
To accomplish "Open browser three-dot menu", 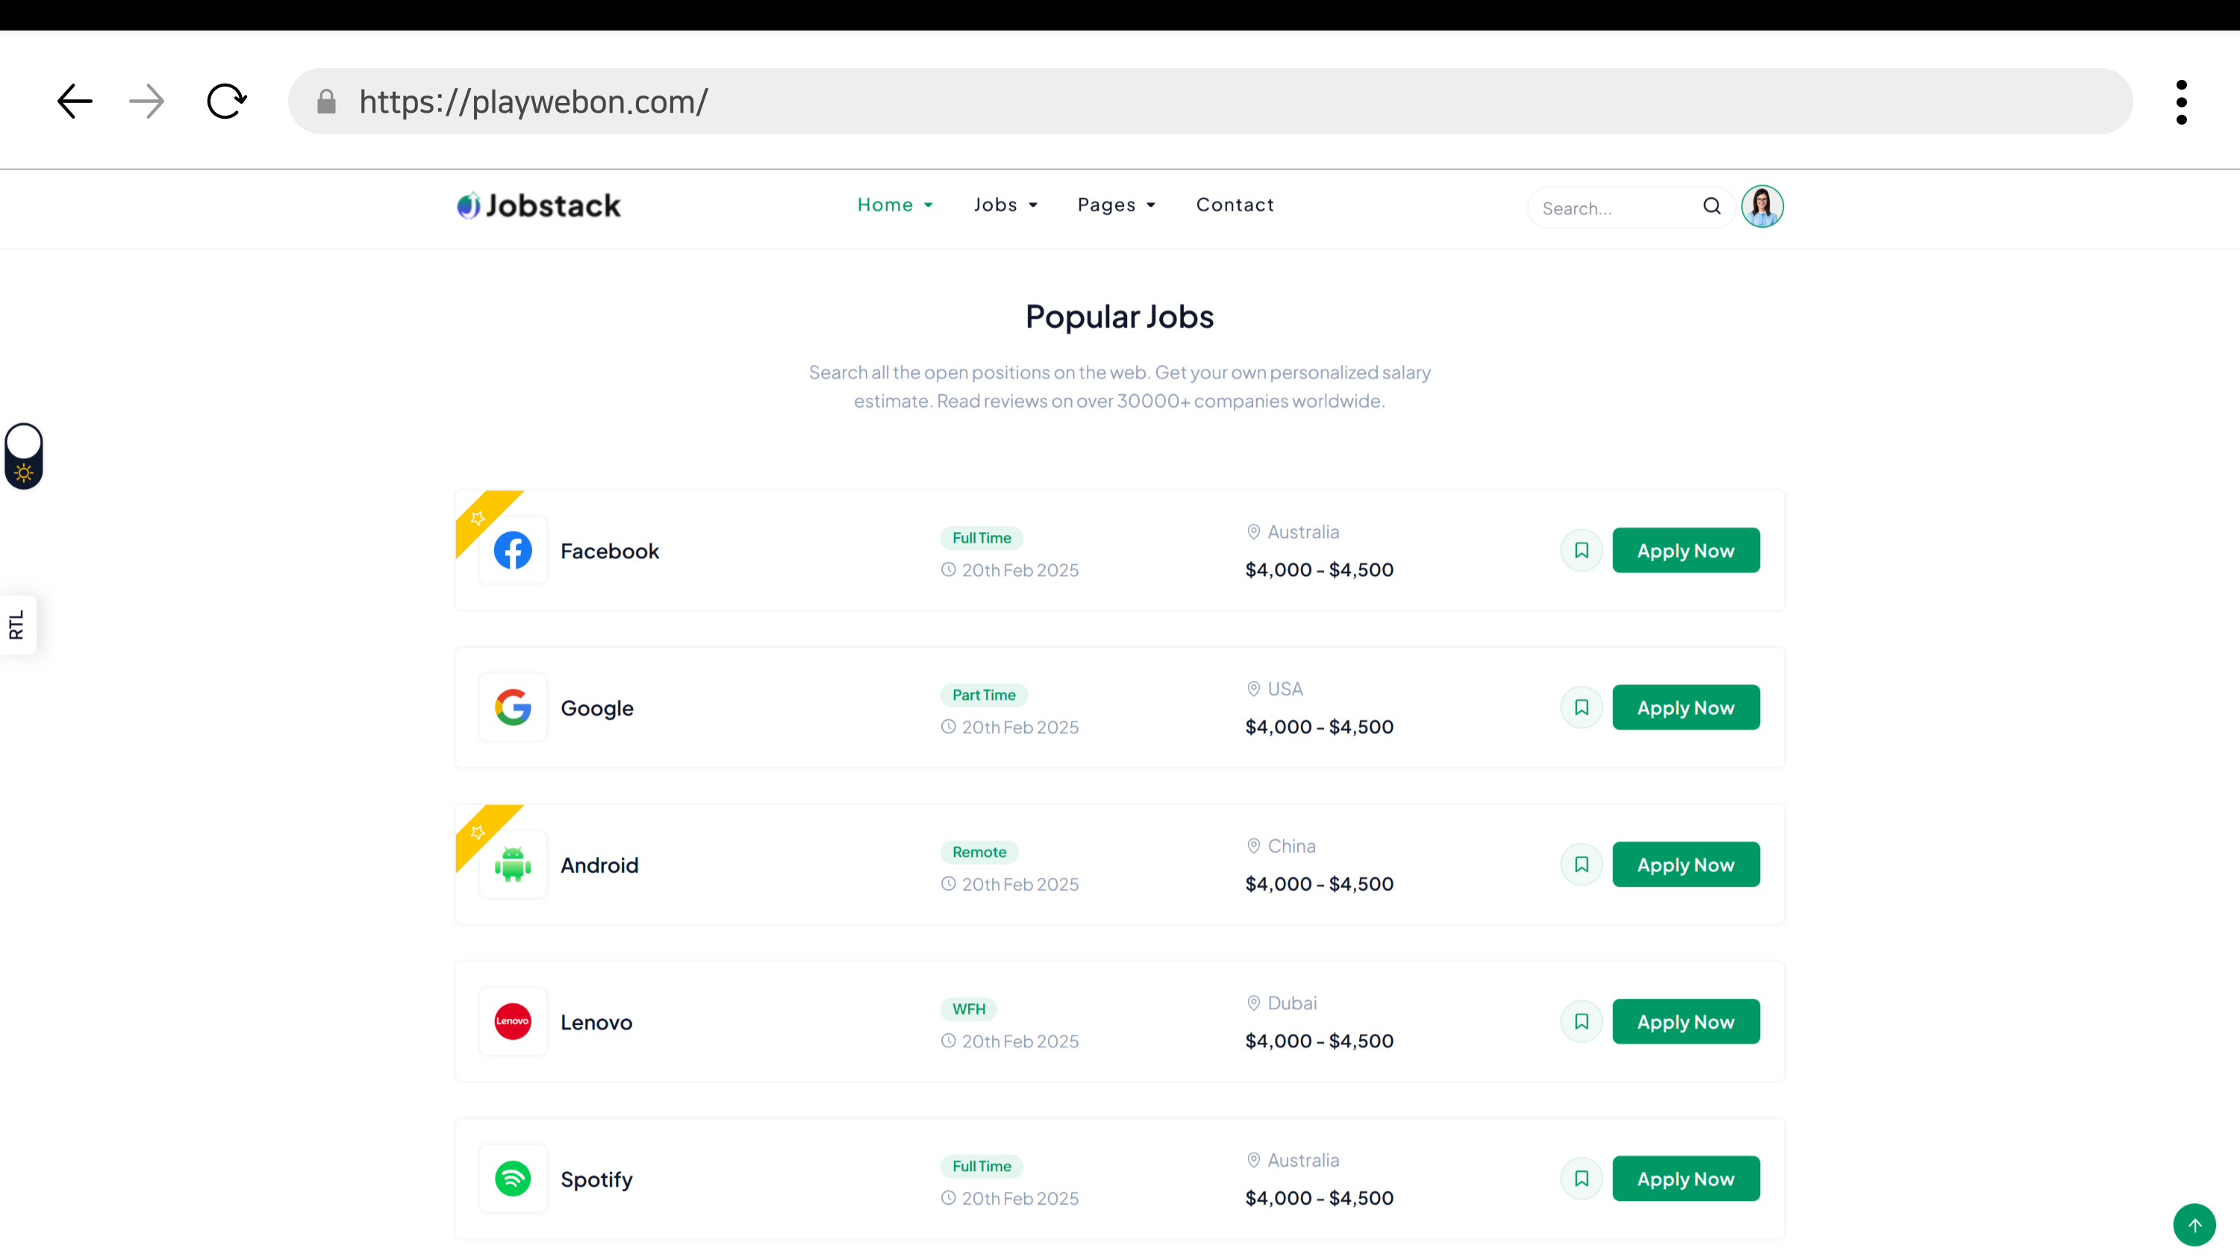I will [2181, 102].
